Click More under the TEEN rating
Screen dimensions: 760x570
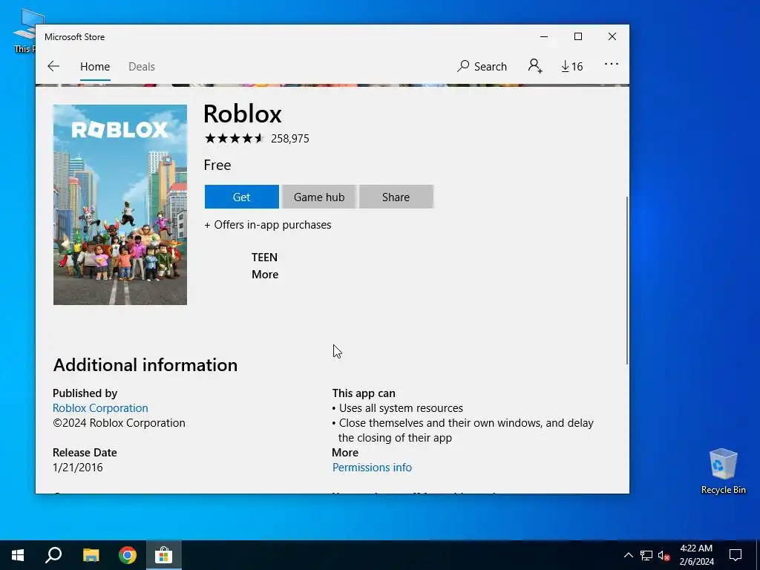click(265, 275)
